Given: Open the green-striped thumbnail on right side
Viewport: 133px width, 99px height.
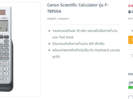Looking at the screenshot, I should point(131,85).
